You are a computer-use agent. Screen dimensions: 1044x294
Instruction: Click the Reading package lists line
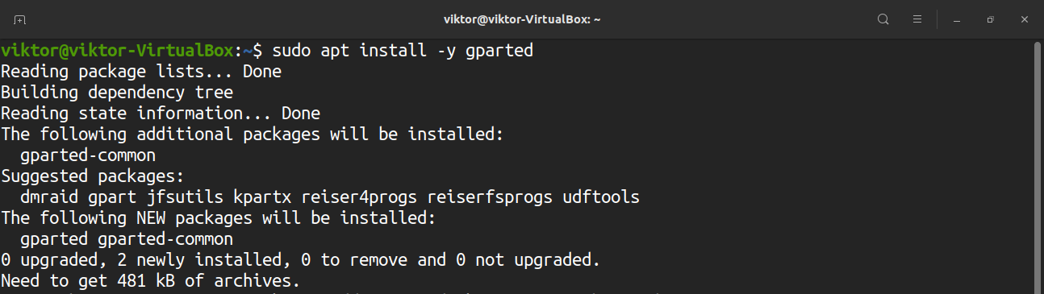[x=141, y=72]
